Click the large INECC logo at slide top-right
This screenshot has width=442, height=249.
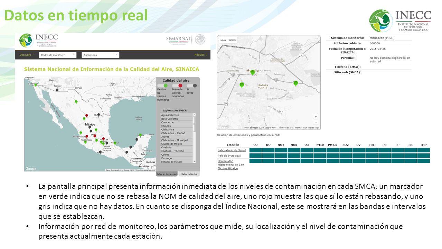tap(400, 21)
